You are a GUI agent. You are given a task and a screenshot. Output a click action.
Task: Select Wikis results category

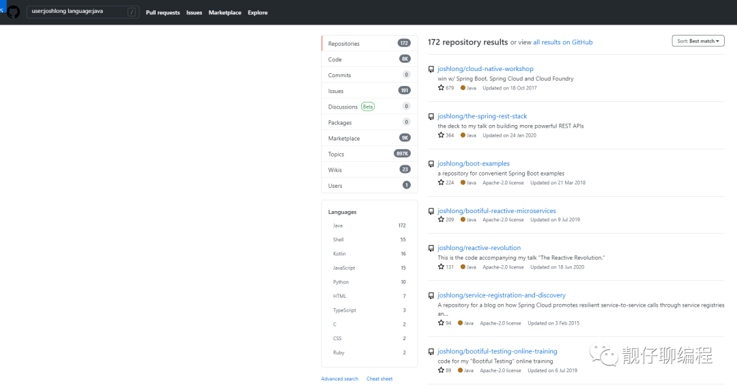(369, 170)
